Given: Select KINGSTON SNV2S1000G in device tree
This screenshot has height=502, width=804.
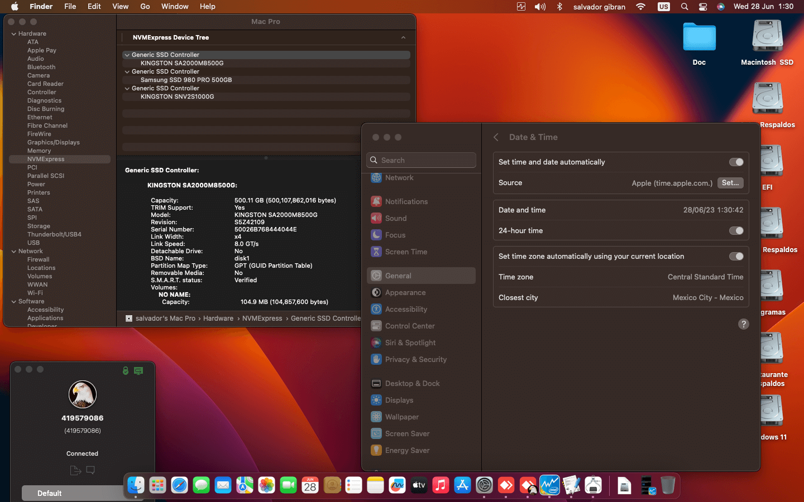Looking at the screenshot, I should 266,96.
